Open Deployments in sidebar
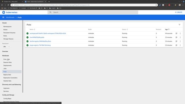The width and height of the screenshot is (185, 104). 8,66
